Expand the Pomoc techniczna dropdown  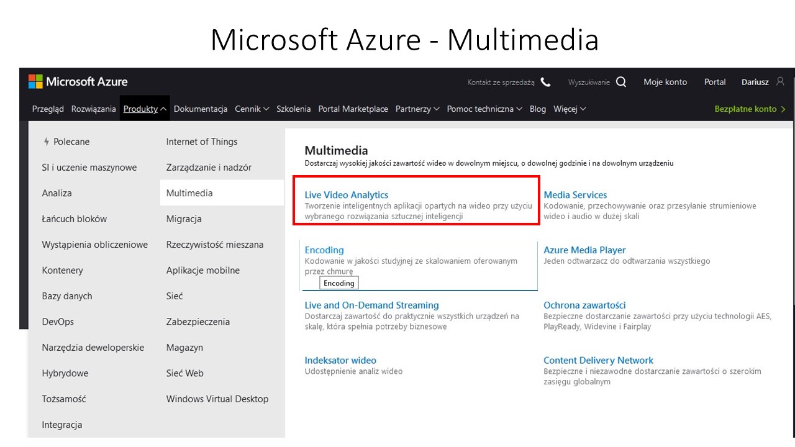click(519, 109)
